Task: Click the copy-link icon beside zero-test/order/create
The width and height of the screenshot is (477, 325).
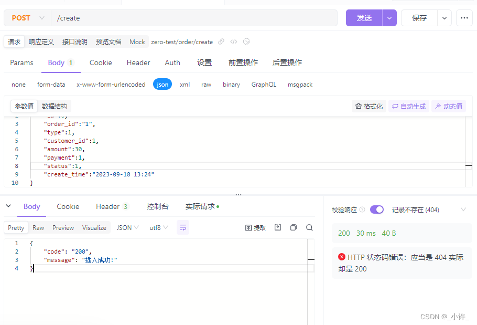Action: click(222, 41)
